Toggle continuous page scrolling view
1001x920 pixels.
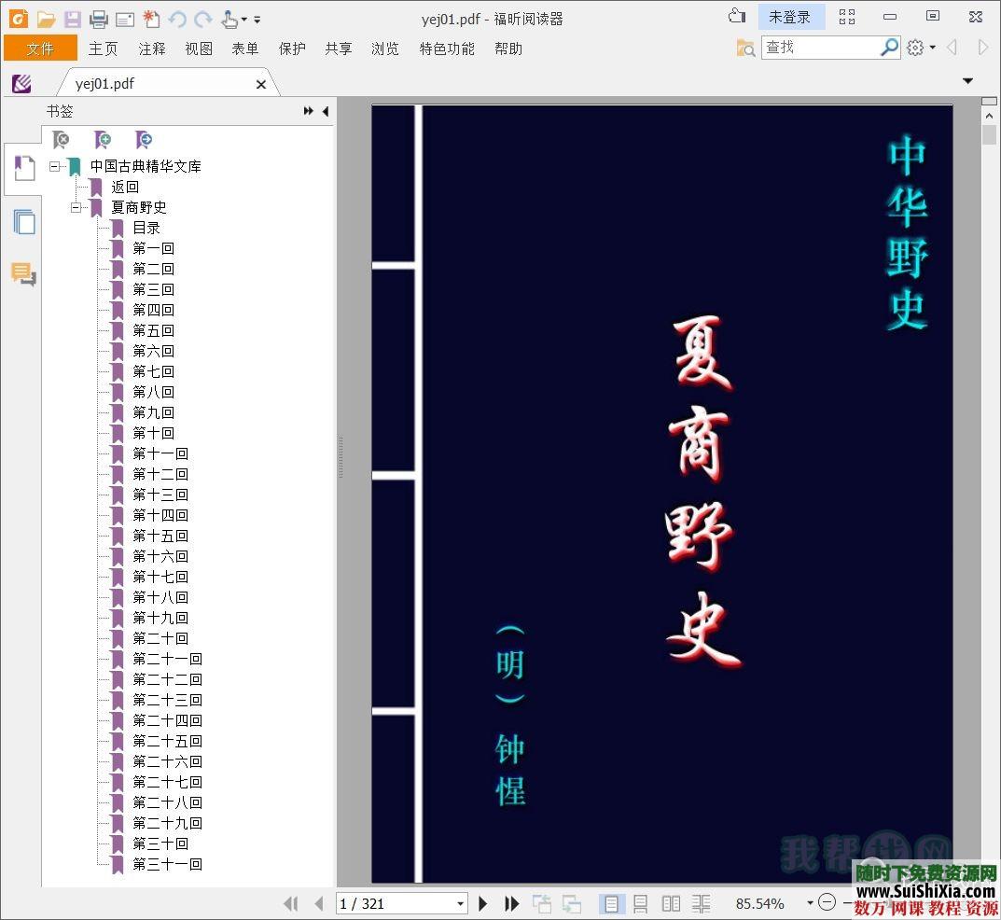(641, 903)
